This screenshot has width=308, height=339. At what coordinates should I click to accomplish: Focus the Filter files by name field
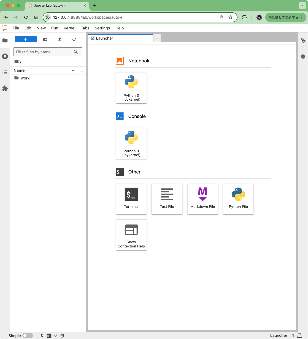pyautogui.click(x=48, y=52)
